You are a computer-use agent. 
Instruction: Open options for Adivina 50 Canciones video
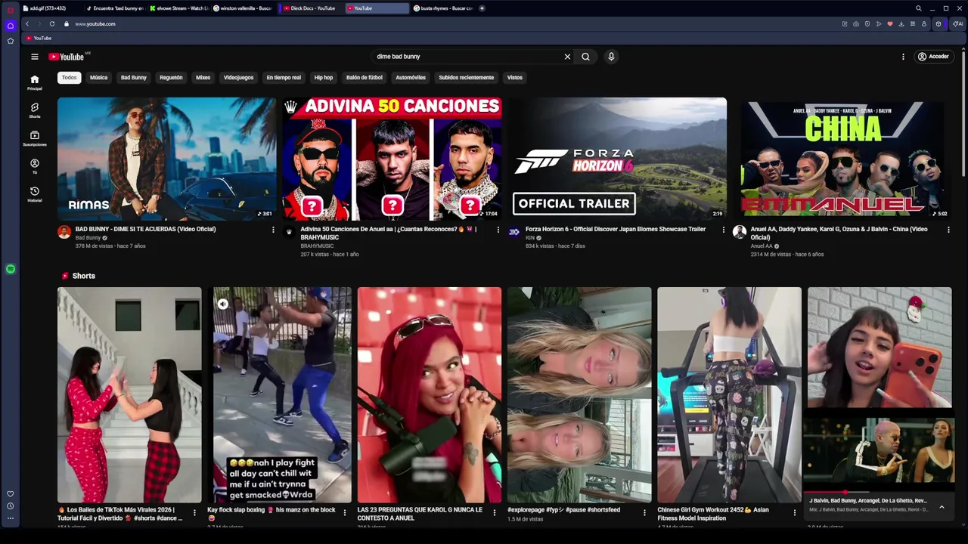[x=498, y=230]
